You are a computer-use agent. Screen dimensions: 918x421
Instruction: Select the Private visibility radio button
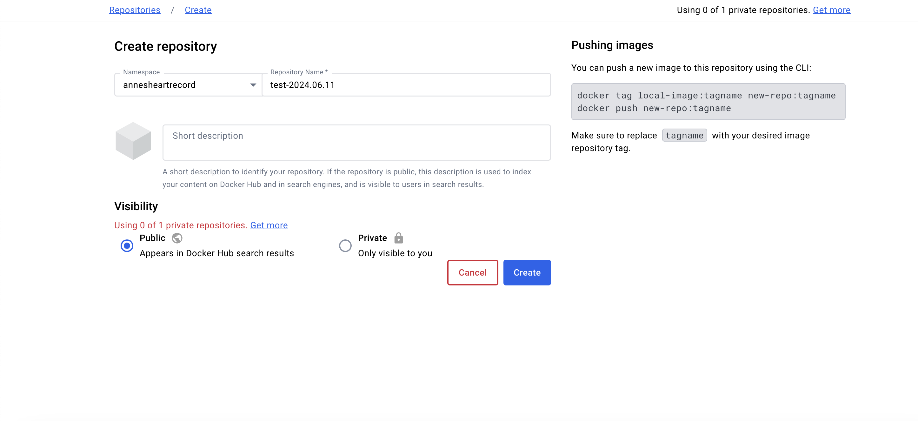point(345,246)
